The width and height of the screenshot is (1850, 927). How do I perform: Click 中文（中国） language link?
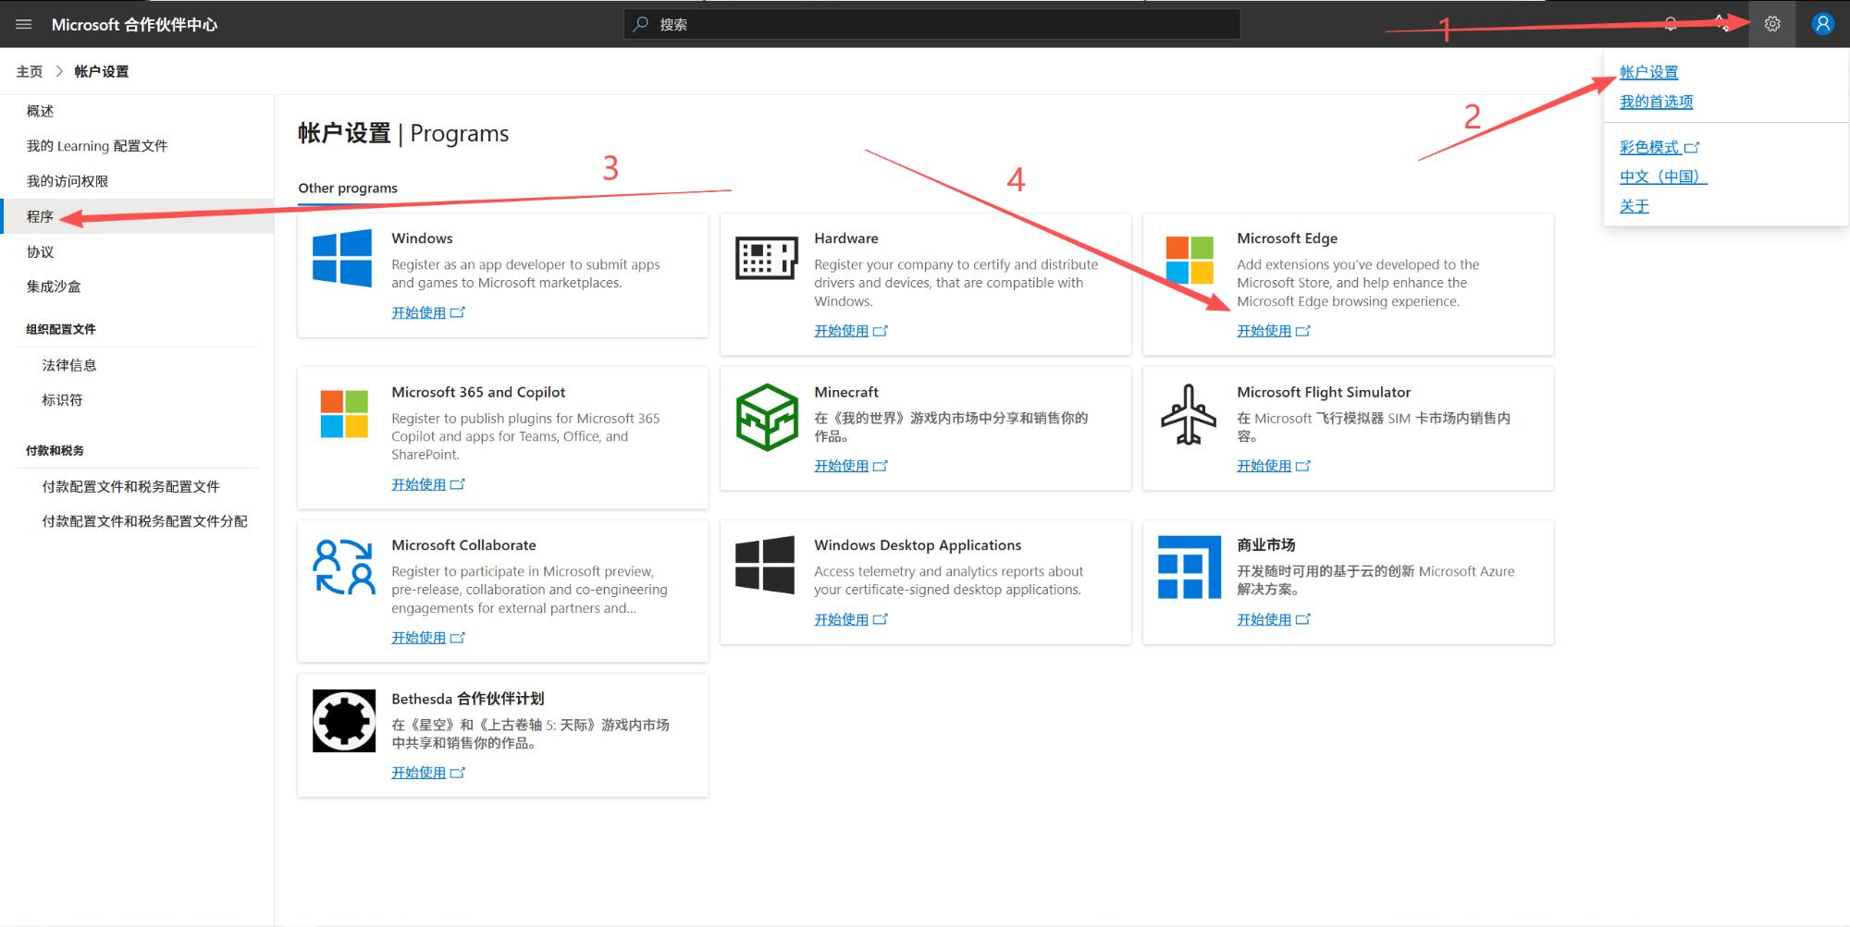1663,177
